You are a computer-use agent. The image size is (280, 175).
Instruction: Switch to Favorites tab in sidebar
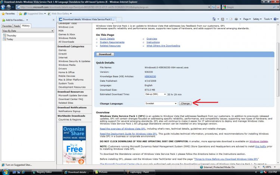pyautogui.click(x=7, y=26)
